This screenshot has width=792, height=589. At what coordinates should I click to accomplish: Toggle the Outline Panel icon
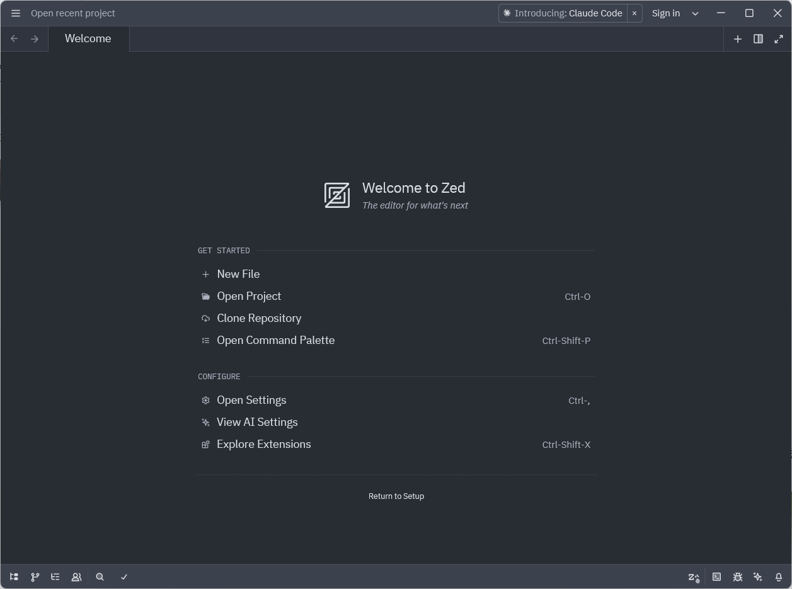(55, 577)
